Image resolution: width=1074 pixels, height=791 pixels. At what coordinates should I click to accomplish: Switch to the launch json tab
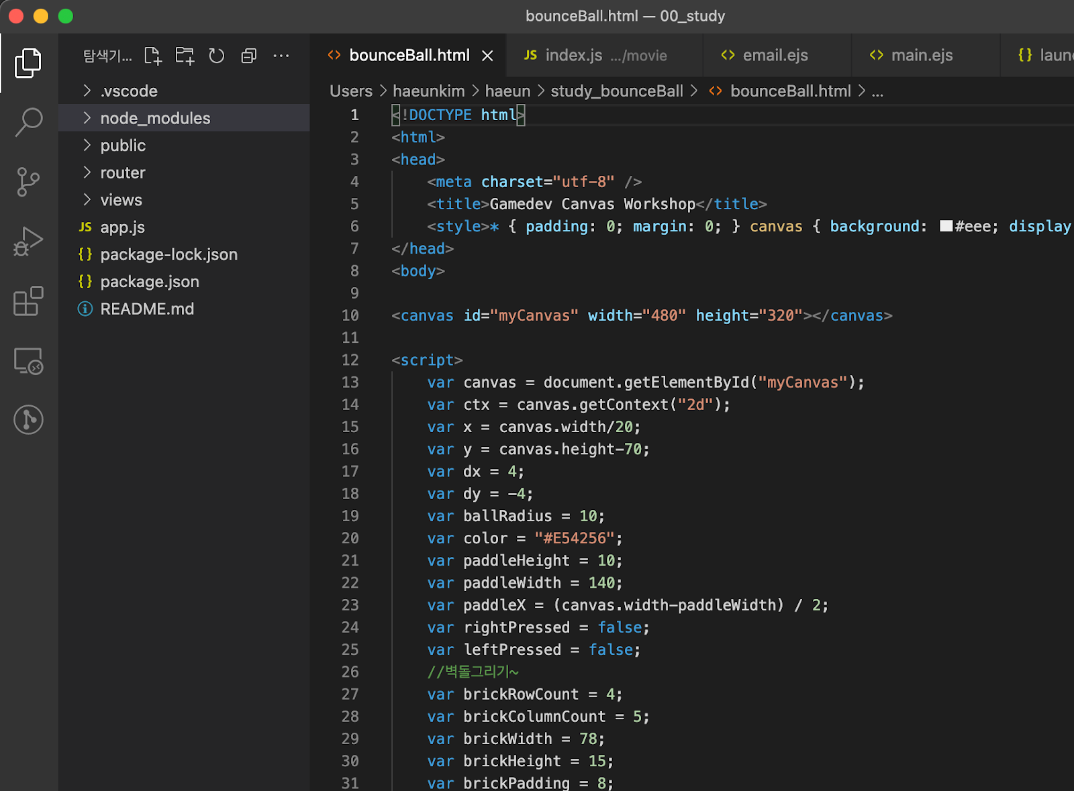coord(1038,55)
